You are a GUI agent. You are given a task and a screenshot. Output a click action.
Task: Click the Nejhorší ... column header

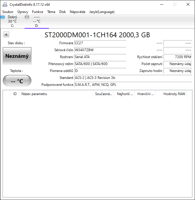[124, 94]
